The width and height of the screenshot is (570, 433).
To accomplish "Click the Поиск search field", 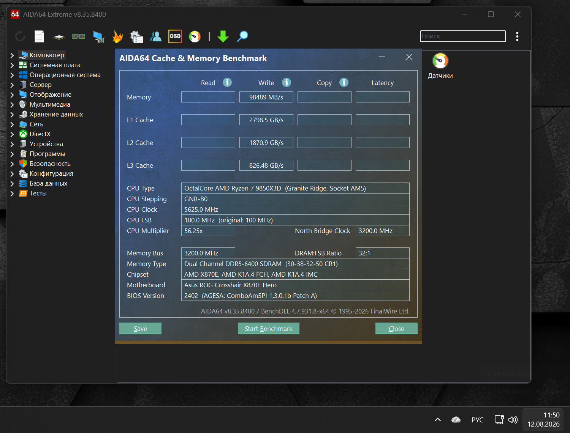I will tap(463, 36).
